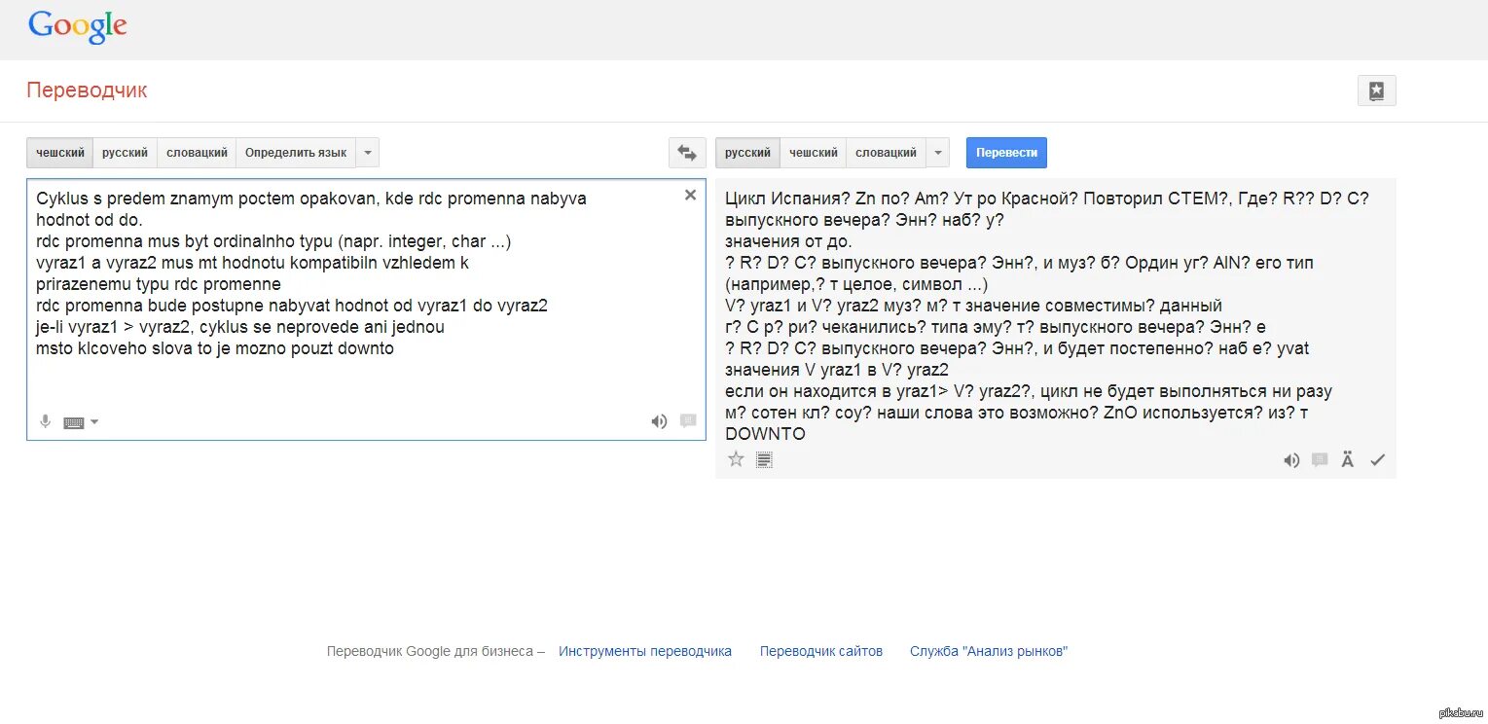Set target language to чешский
This screenshot has height=724, width=1488.
tap(814, 153)
